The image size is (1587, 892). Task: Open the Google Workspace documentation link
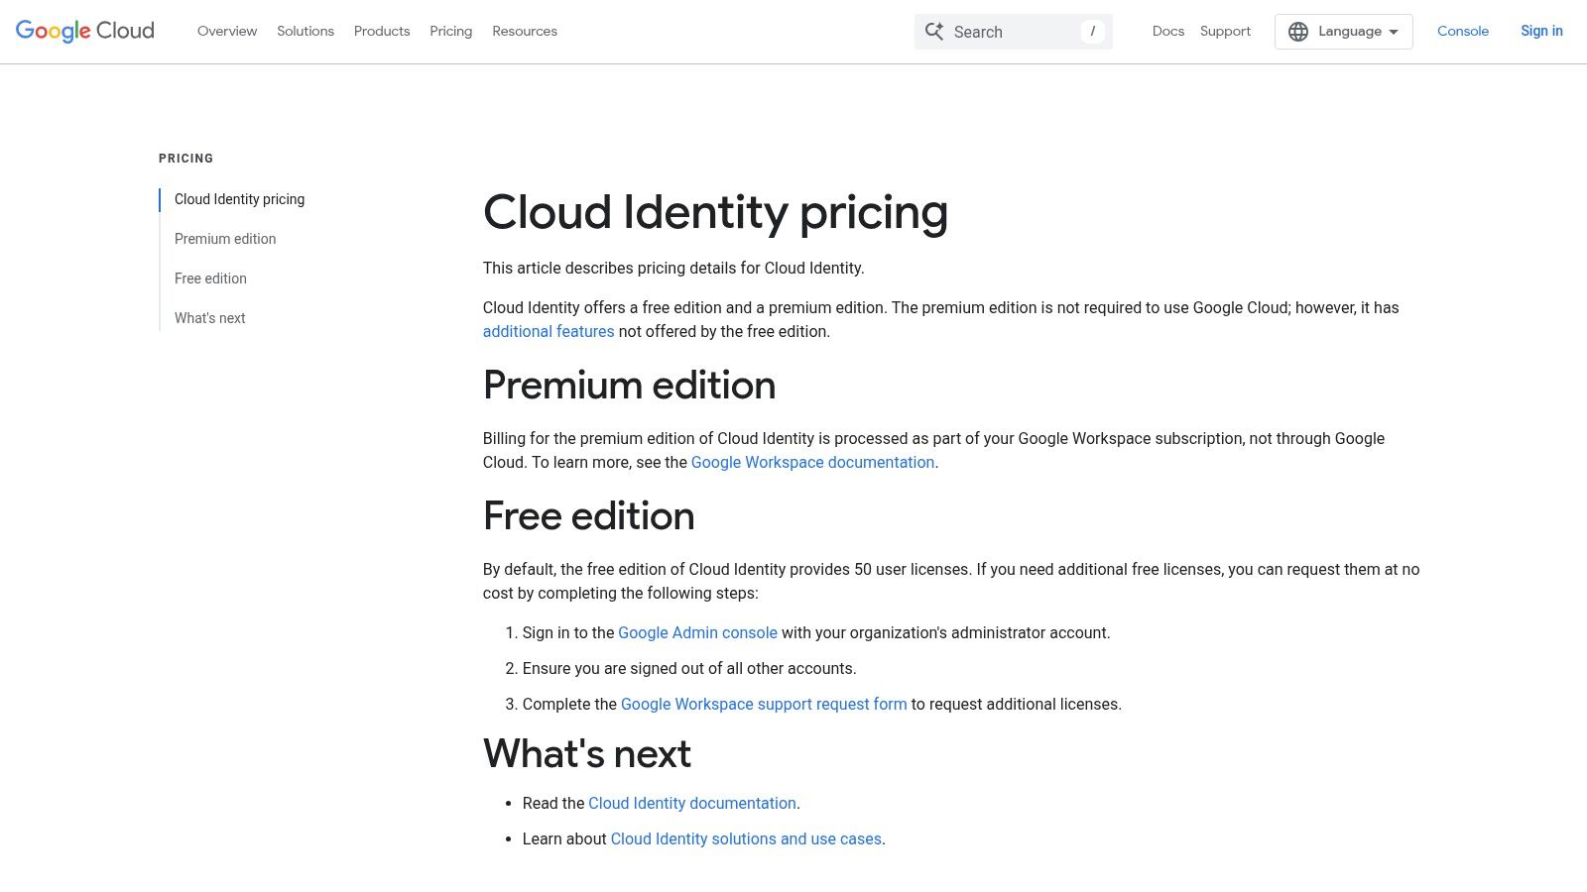(x=812, y=462)
